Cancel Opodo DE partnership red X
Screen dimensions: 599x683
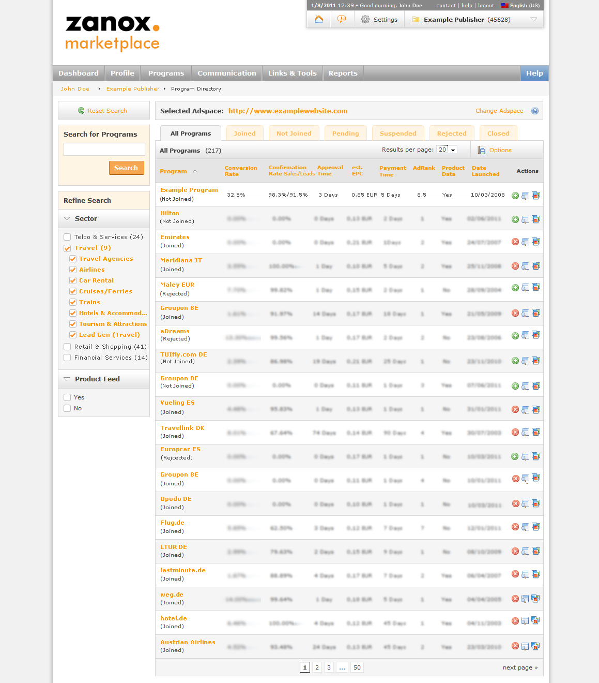click(515, 503)
